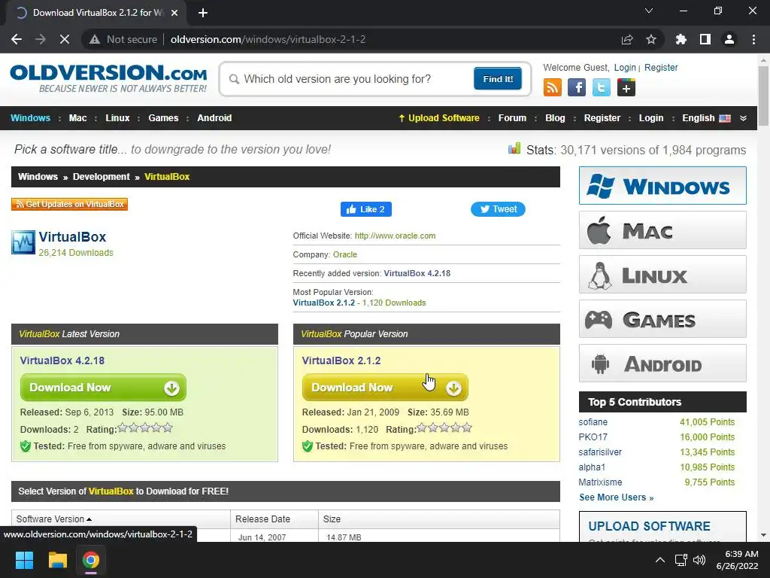
Task: Expand the English language dropdown chevron
Action: click(x=743, y=118)
